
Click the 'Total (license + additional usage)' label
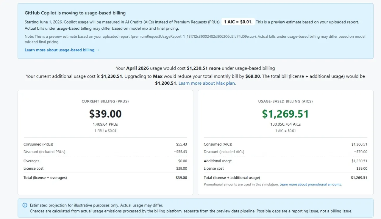(232, 178)
